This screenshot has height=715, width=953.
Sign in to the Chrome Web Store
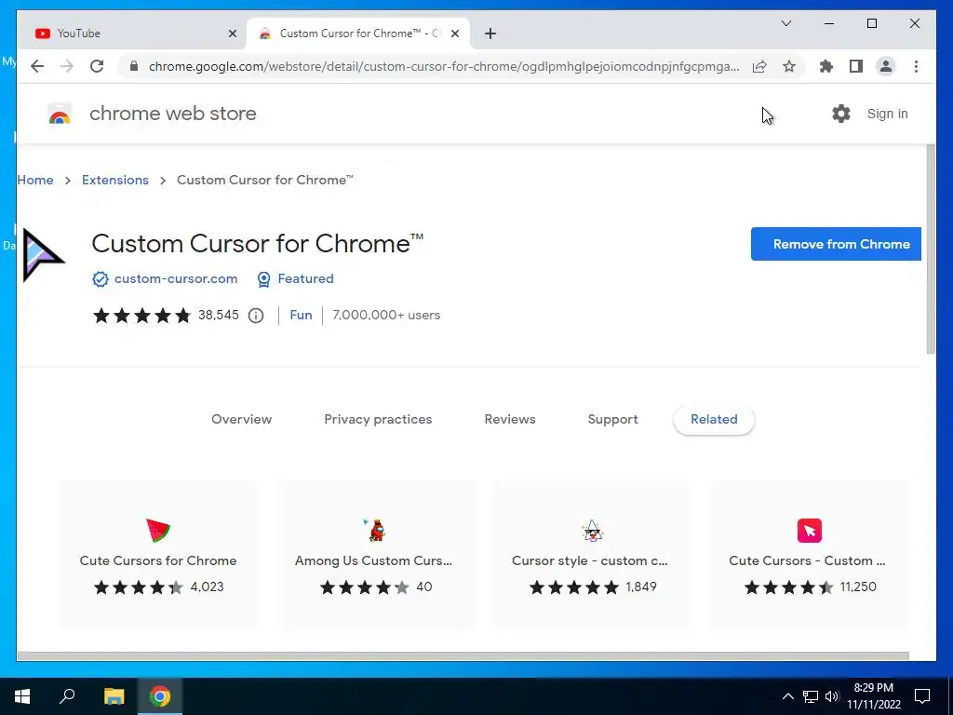(x=887, y=114)
